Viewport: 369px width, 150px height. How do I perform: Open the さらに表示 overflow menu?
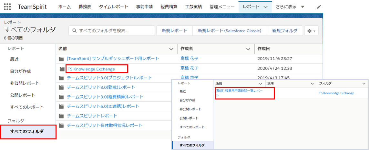click(x=290, y=7)
